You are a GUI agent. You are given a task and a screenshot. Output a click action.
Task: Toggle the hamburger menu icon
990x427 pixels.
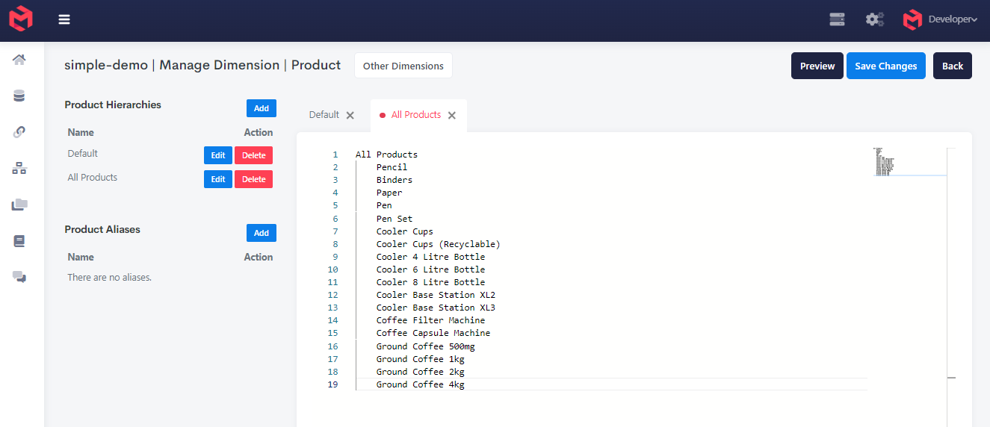[x=64, y=19]
